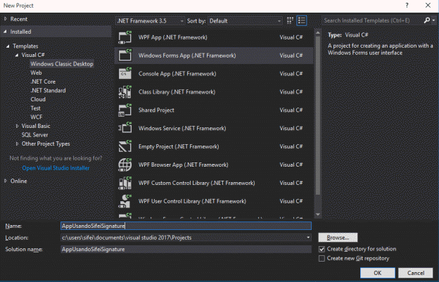Open the help question mark
This screenshot has height=282, width=439.
tap(407, 6)
